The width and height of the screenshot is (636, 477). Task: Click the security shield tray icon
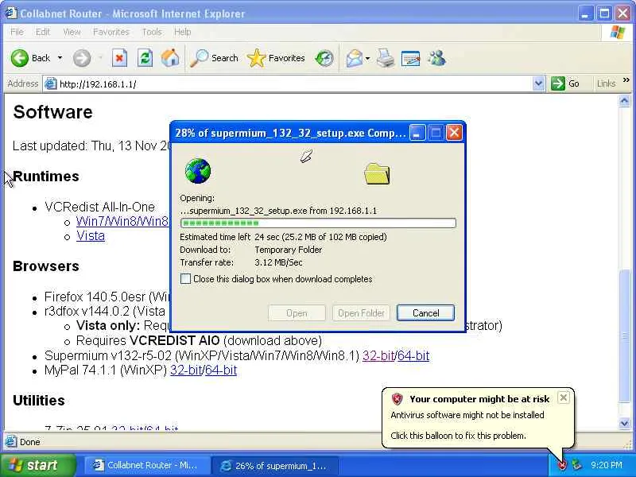point(562,465)
